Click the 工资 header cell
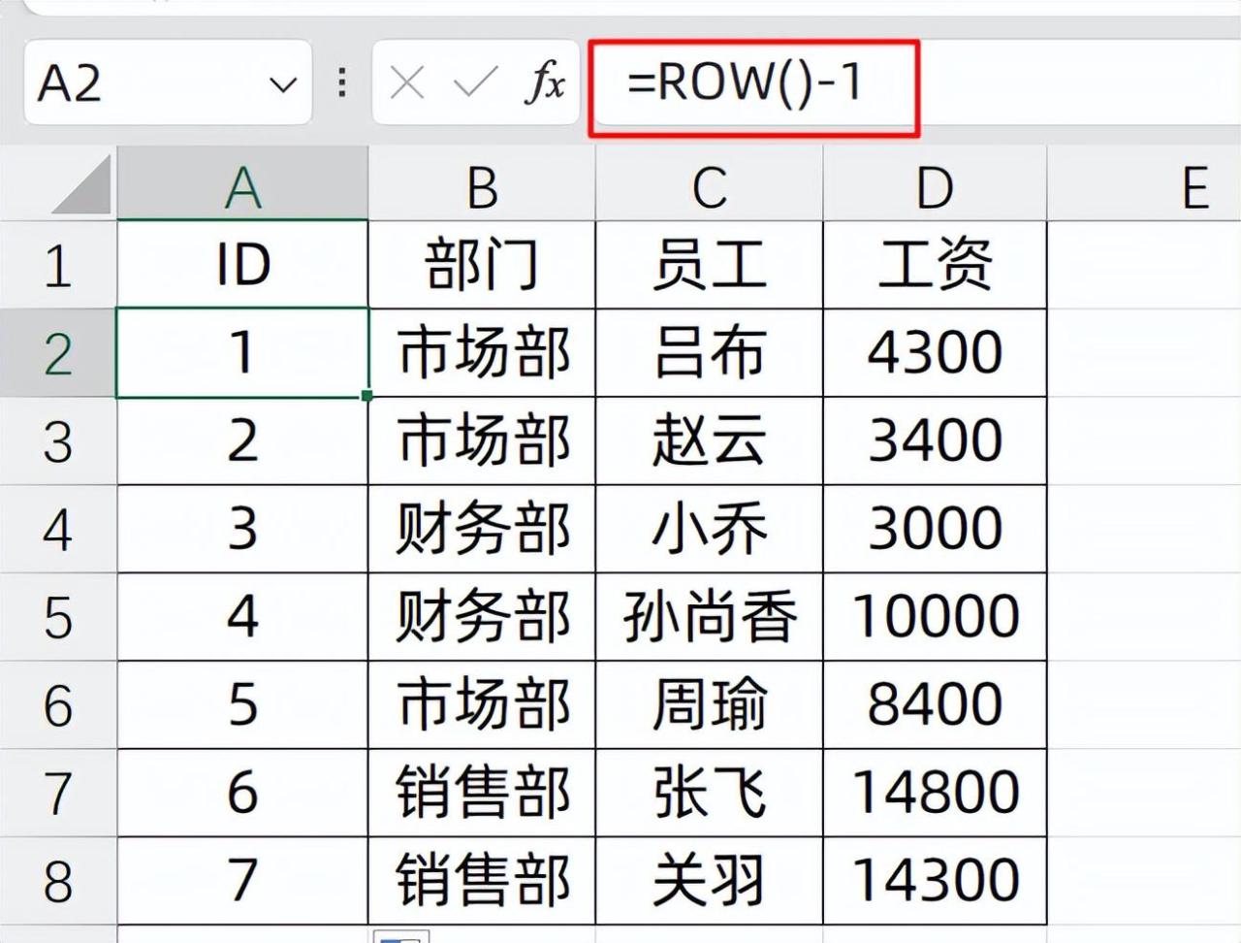This screenshot has height=943, width=1241. pyautogui.click(x=935, y=265)
